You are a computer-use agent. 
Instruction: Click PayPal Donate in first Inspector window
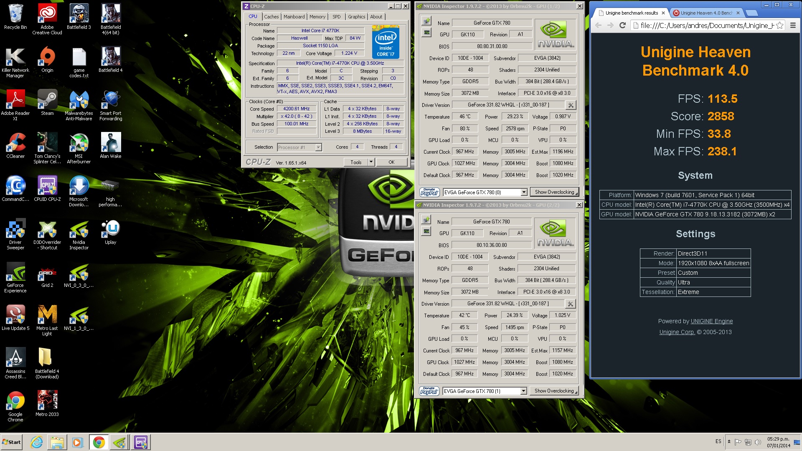(429, 192)
